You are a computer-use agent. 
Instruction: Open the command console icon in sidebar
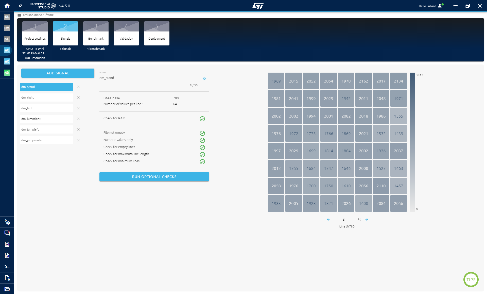7,267
